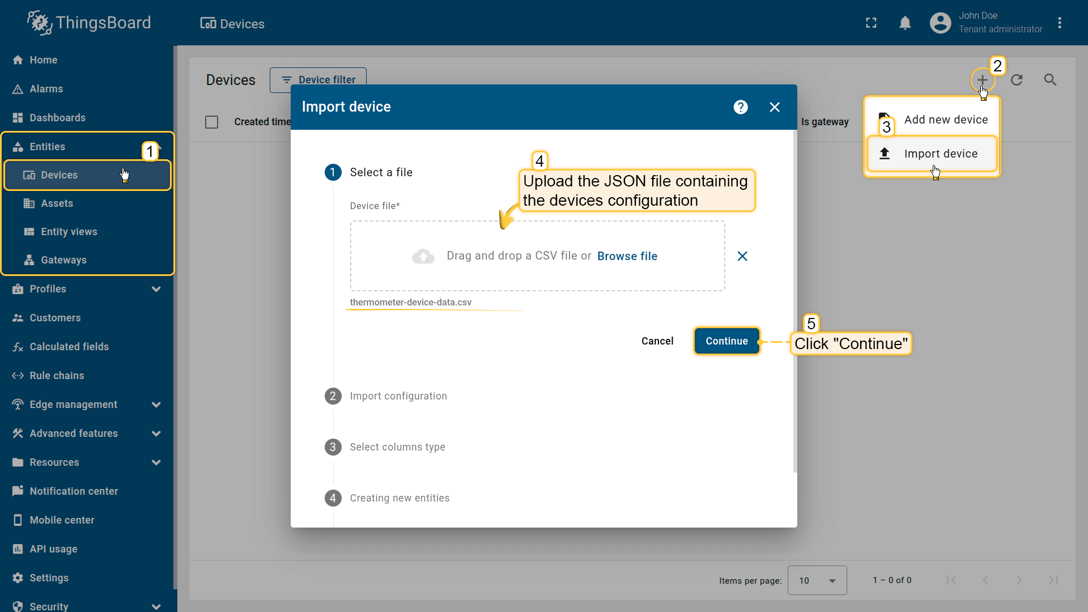Expand the Profiles sidebar section
1088x612 pixels.
tap(156, 289)
